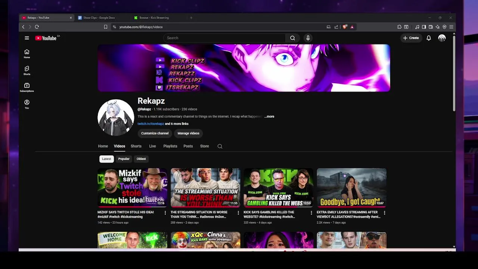This screenshot has width=478, height=269.
Task: Open the YouTube guide hamburger menu
Action: [x=27, y=38]
